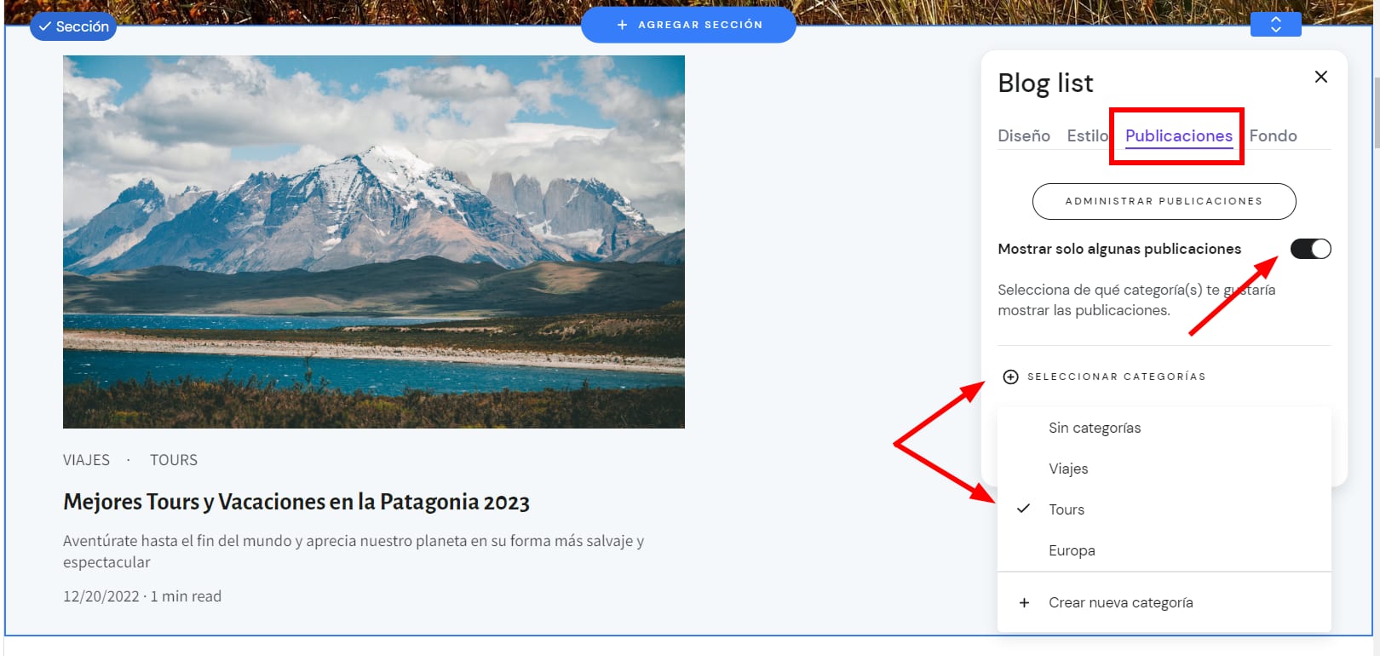Switch to the Diseño tab

coord(1023,135)
